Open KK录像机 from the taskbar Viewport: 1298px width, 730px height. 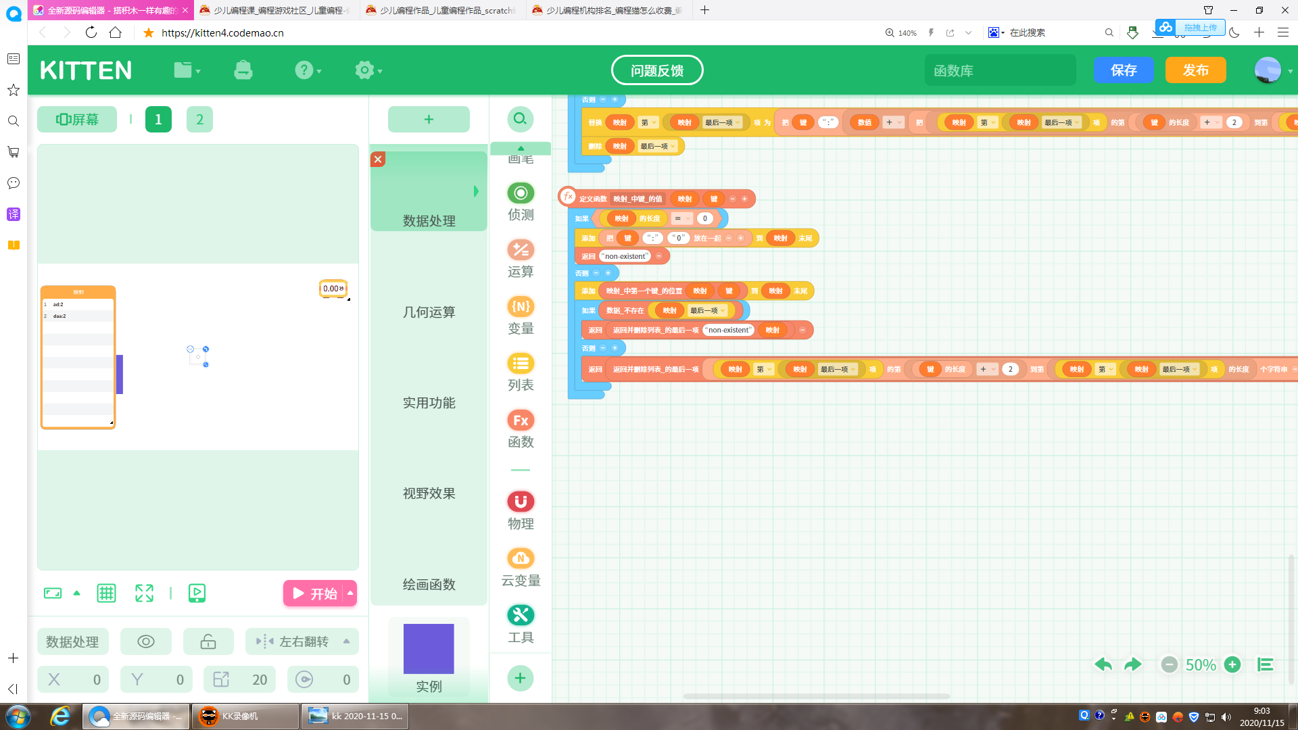[x=245, y=716]
